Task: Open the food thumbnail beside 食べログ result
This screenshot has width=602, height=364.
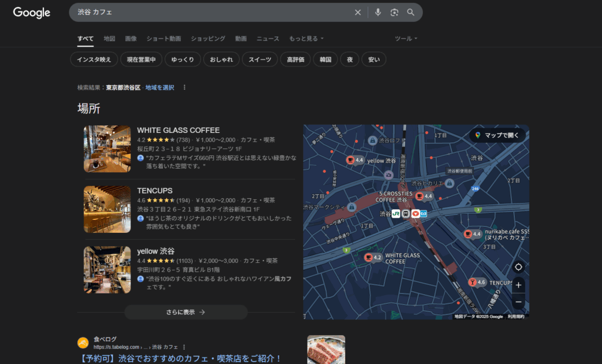Action: tap(326, 349)
